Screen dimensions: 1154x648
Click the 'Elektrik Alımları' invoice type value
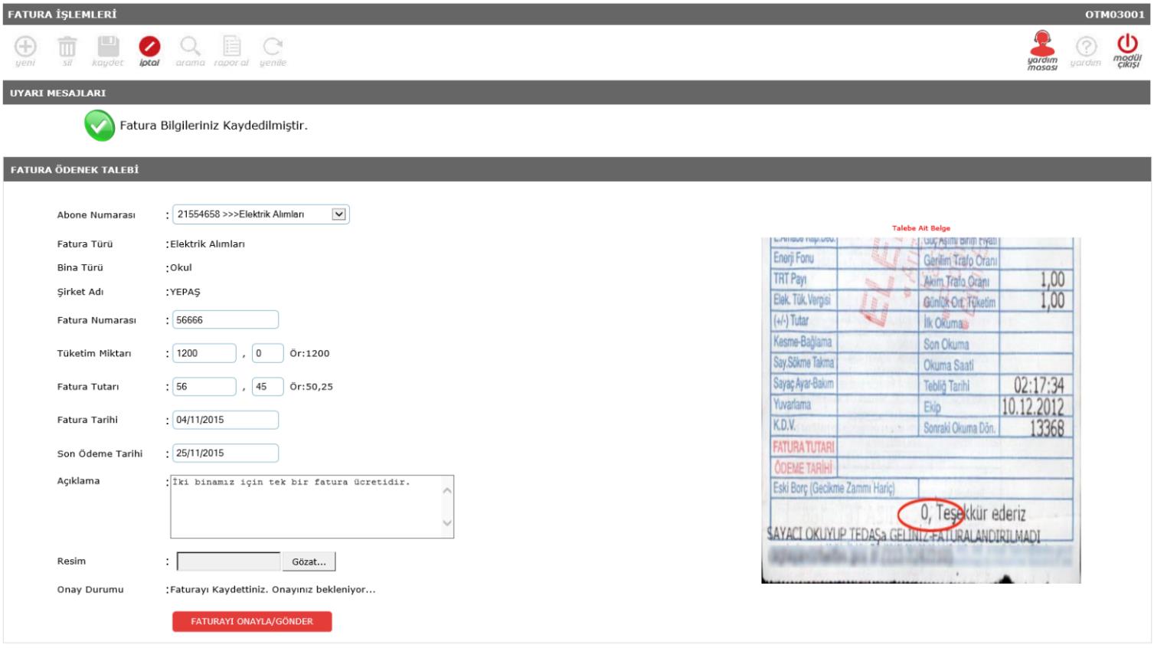click(x=208, y=244)
